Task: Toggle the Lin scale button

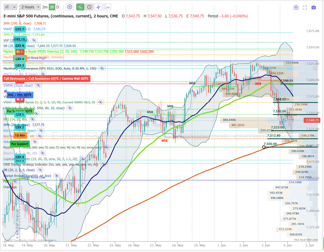Action: coord(107,7)
